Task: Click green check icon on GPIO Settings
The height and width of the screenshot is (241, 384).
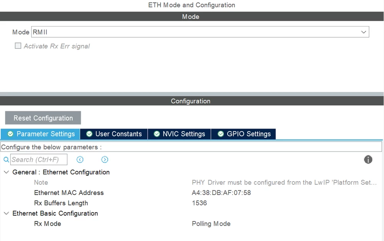Action: (221, 134)
